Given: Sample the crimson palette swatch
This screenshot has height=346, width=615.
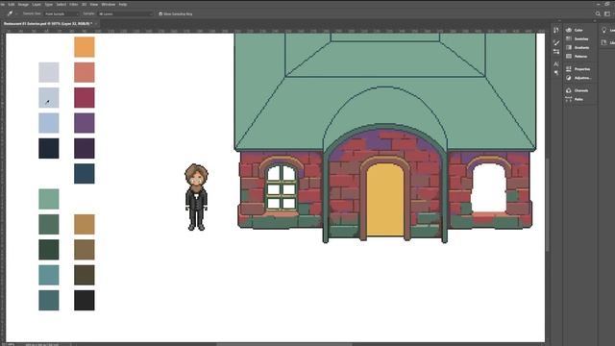Looking at the screenshot, I should tap(85, 98).
